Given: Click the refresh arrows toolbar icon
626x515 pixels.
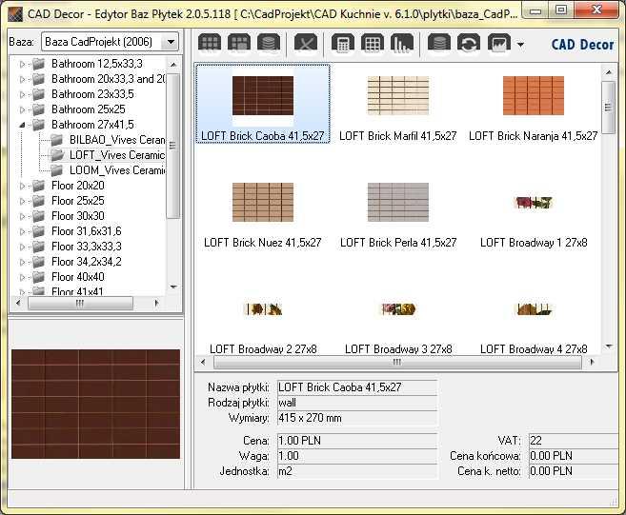Looking at the screenshot, I should coord(469,42).
